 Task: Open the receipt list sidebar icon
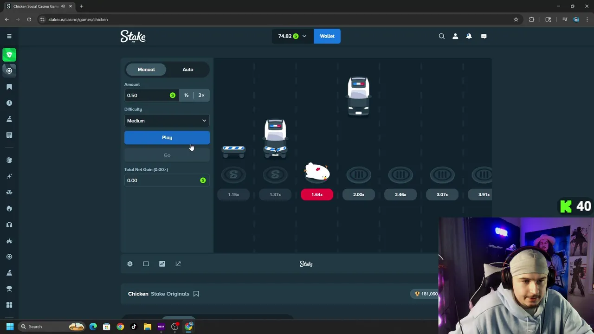click(x=9, y=135)
